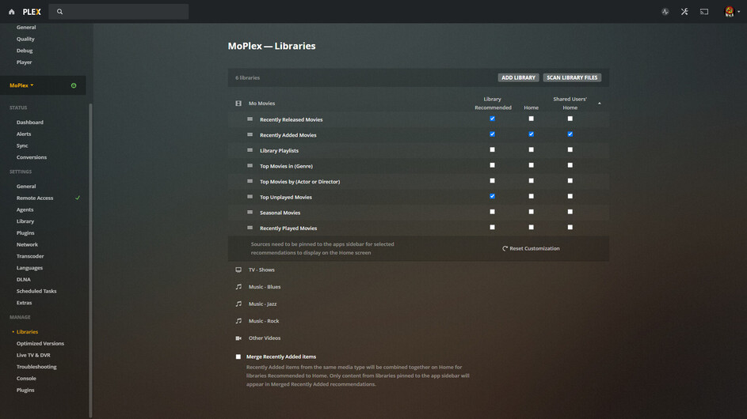
Task: Grab the Recently Played Movies reorder handle
Action: coord(250,228)
